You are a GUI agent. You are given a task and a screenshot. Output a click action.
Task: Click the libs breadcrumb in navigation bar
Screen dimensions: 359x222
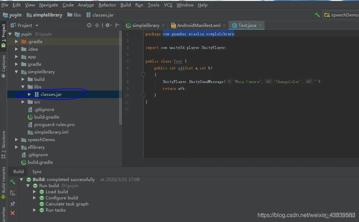click(74, 15)
